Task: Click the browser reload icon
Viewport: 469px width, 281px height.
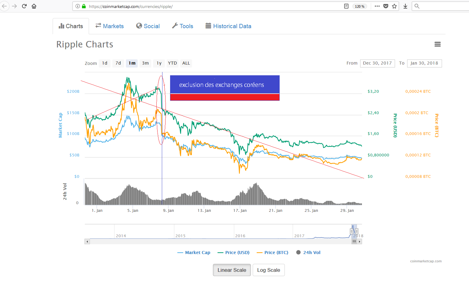Action: pos(24,6)
